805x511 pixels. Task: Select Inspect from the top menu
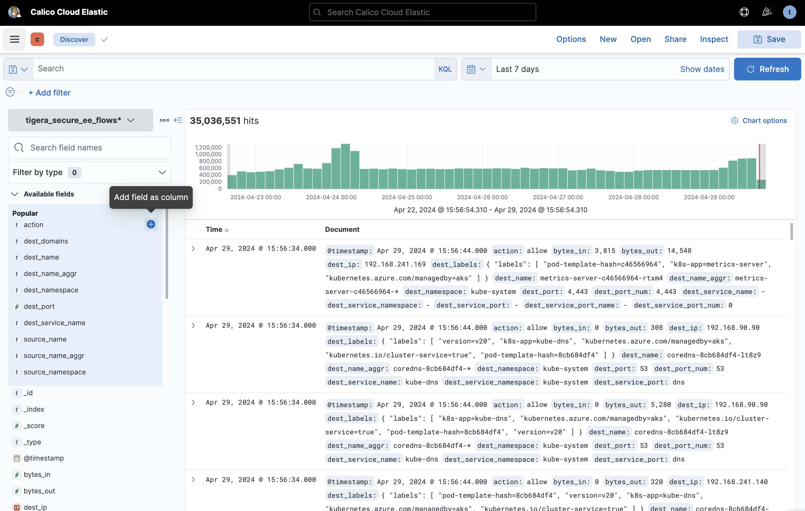click(714, 39)
